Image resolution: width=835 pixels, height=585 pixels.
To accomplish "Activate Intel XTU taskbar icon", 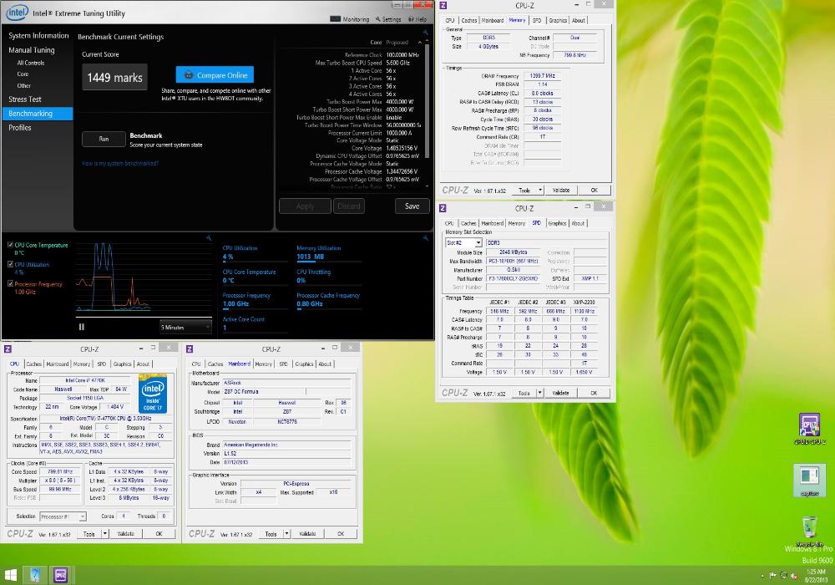I will click(x=35, y=576).
